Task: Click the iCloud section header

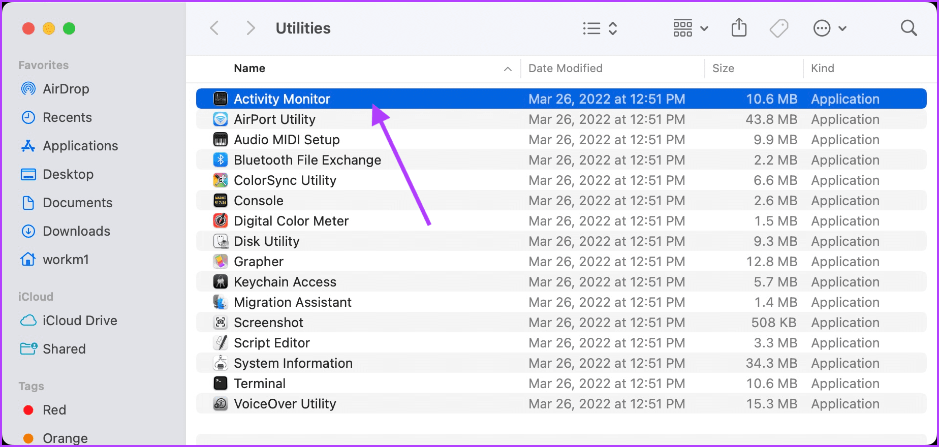Action: (x=36, y=297)
